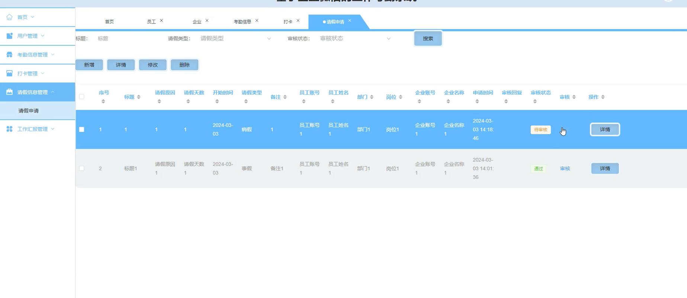Click the 病假 cell in row 1

click(247, 129)
